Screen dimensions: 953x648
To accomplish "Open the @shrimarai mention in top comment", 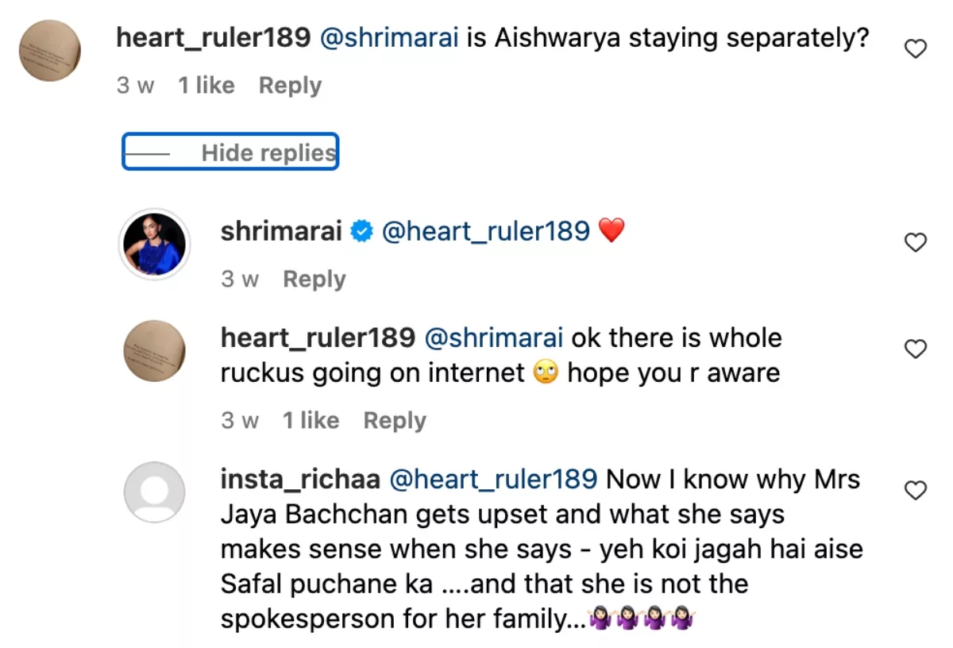I will click(x=389, y=38).
